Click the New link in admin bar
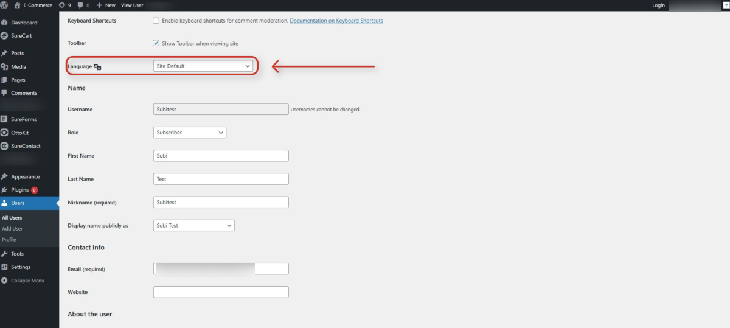The width and height of the screenshot is (730, 328). 110,5
